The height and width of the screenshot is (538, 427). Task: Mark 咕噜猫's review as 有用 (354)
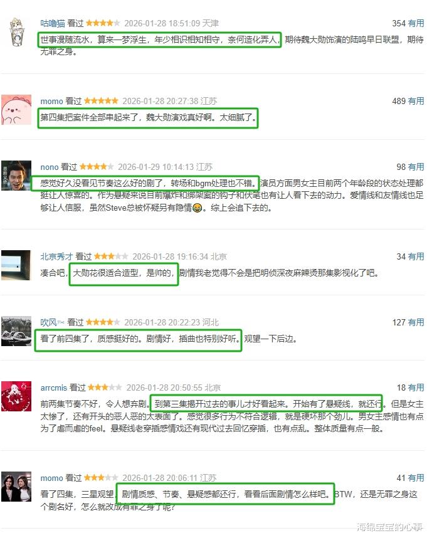coord(416,23)
